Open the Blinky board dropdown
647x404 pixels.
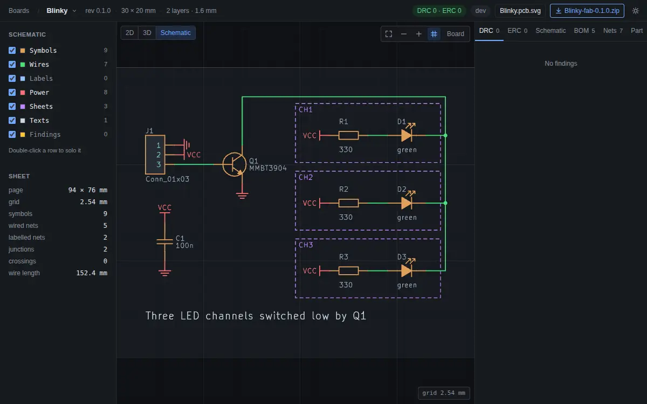pyautogui.click(x=61, y=11)
